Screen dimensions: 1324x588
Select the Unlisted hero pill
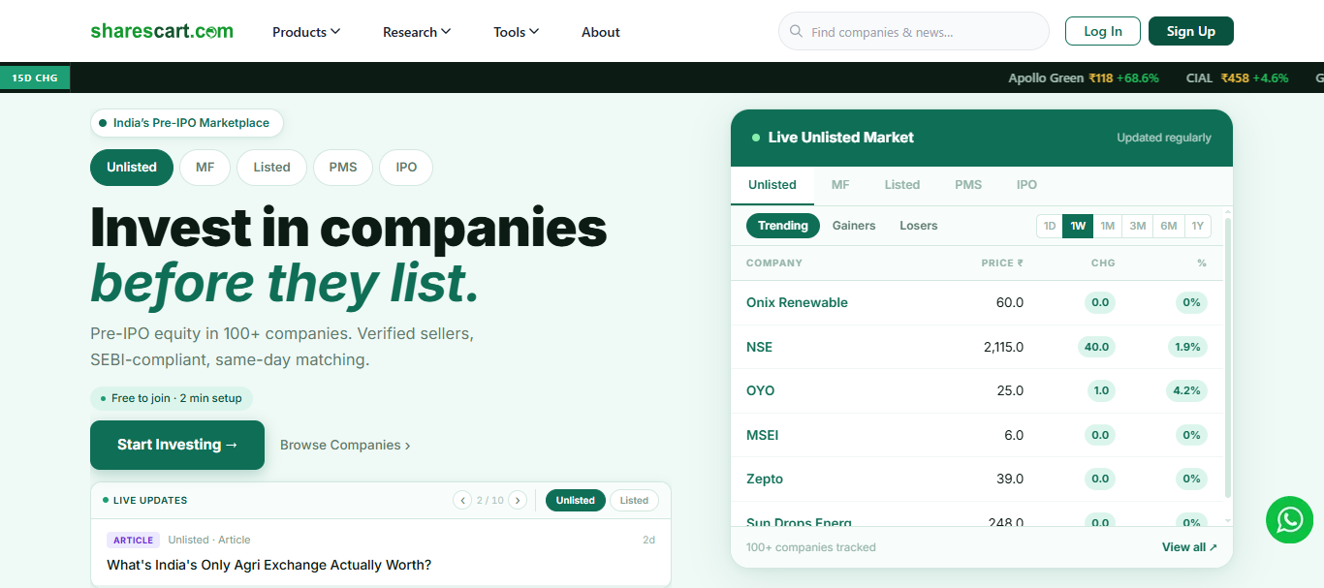tap(132, 168)
